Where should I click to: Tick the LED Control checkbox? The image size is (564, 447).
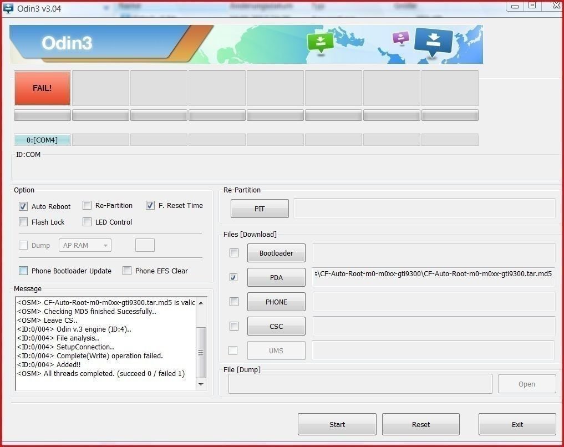coord(87,222)
